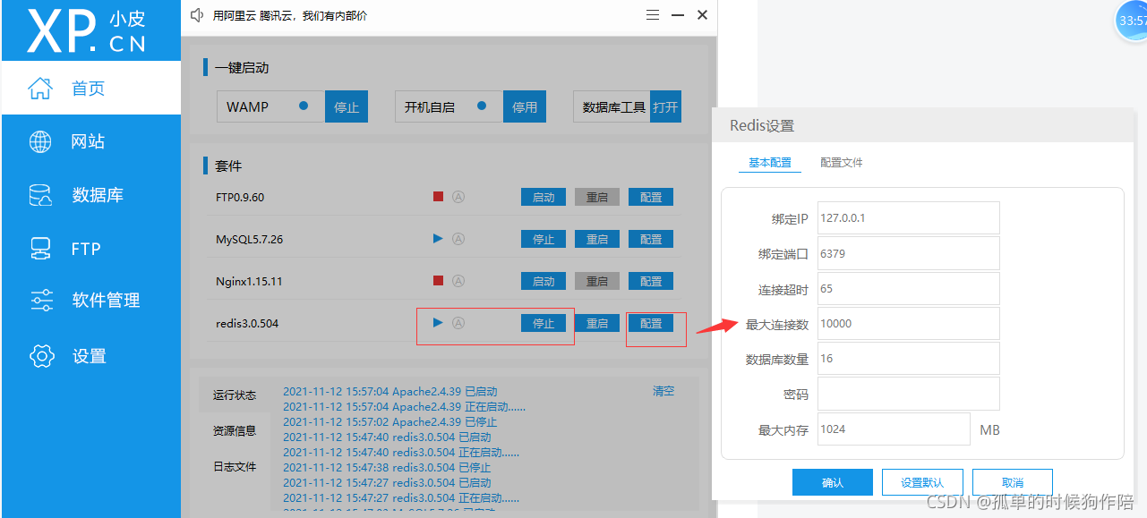The width and height of the screenshot is (1147, 518).
Task: Switch to the 日志文件 tab
Action: tap(235, 466)
